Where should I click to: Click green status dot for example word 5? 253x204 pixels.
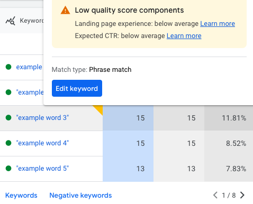tap(8, 168)
